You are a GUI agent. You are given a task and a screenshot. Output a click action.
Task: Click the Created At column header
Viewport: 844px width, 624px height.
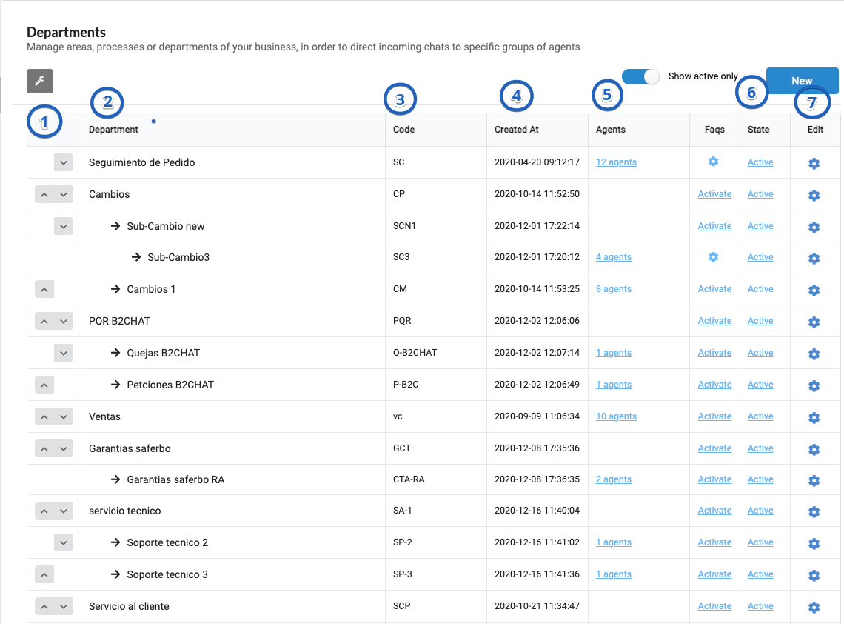tap(516, 130)
